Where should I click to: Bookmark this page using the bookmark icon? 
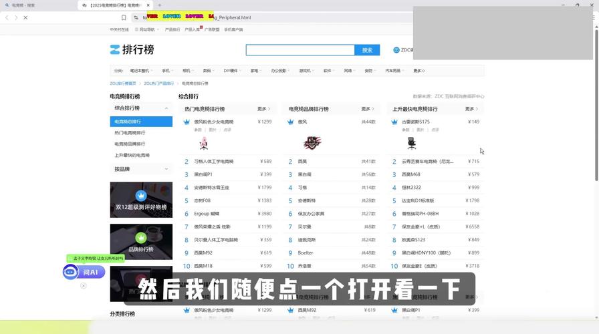[x=124, y=17]
